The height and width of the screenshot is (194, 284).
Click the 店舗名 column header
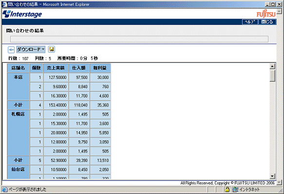point(18,68)
